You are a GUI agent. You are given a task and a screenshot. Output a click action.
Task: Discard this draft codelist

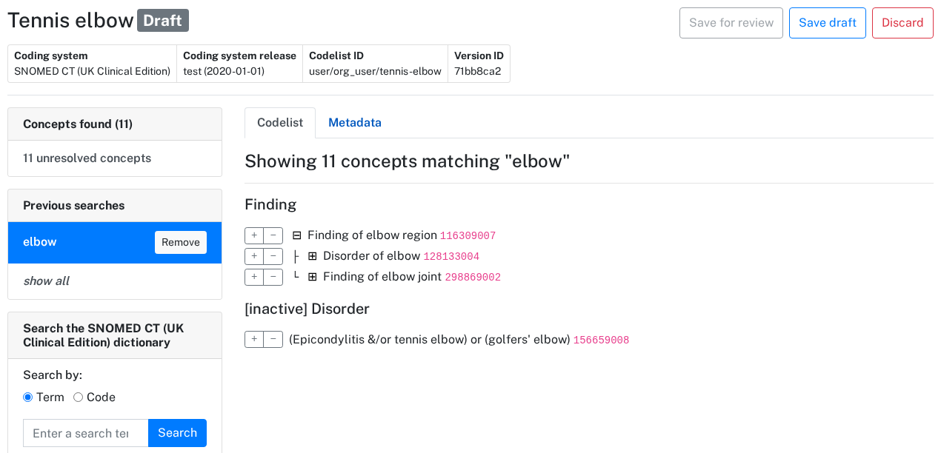point(902,23)
